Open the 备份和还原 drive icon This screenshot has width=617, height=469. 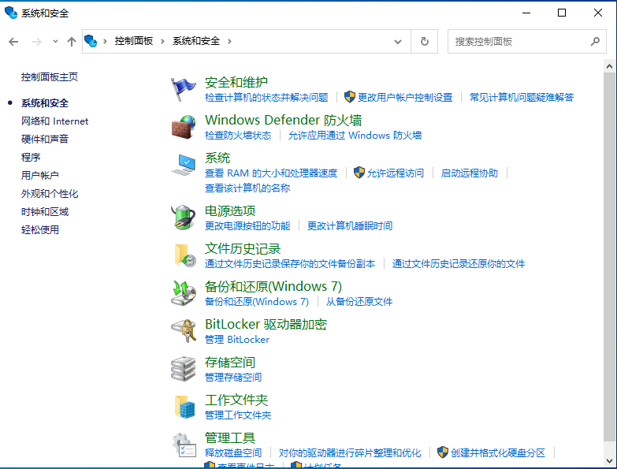coord(184,292)
